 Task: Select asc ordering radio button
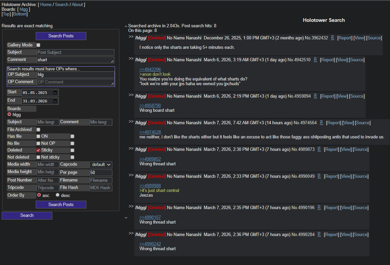coord(39,195)
